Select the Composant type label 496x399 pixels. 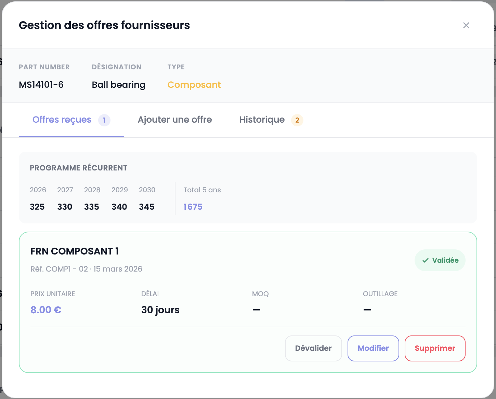click(x=194, y=85)
